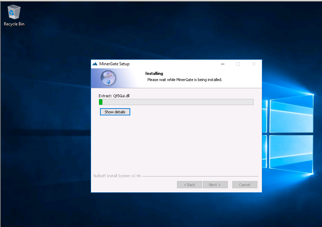Click the MinerGate logo in title bar
322x227 pixels.
(95, 64)
